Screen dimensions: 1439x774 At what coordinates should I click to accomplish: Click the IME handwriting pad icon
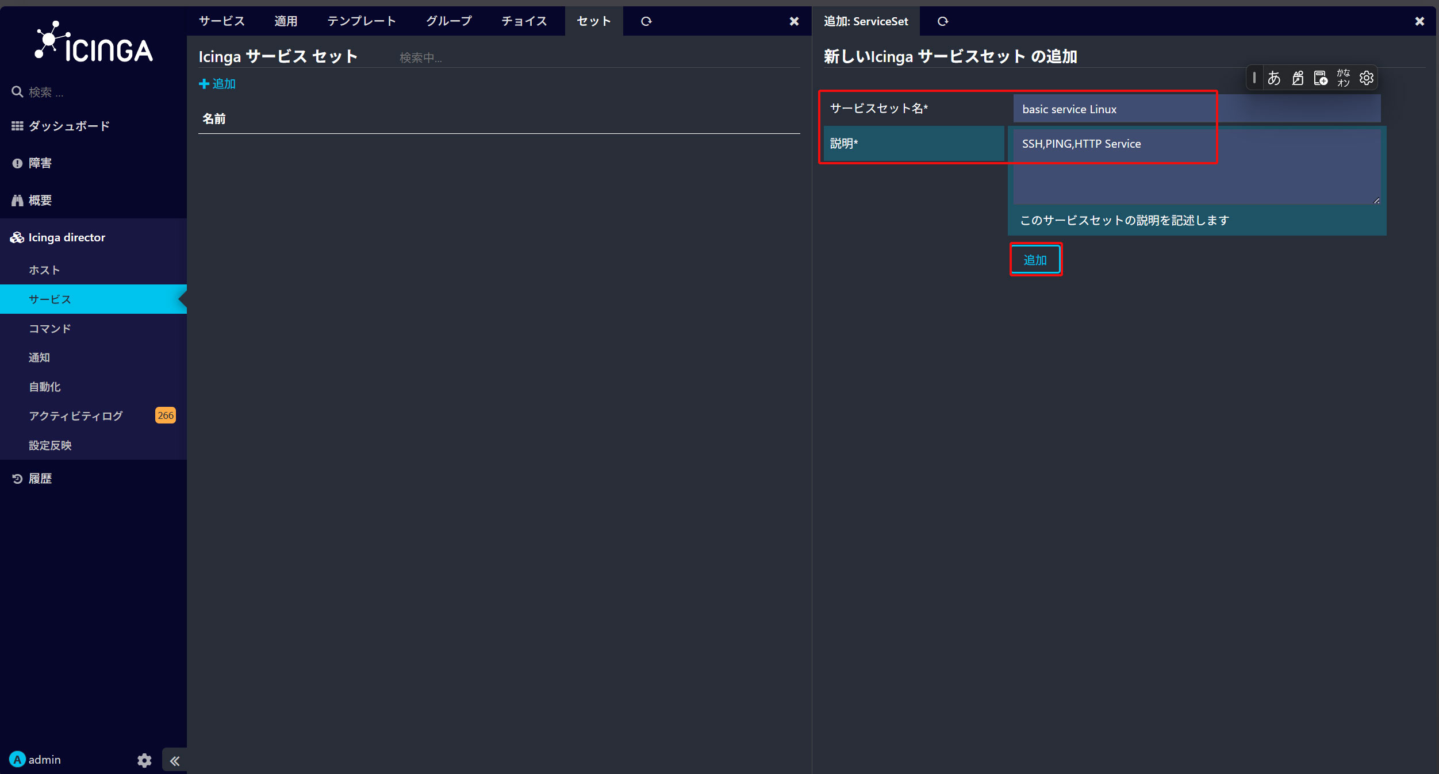click(x=1298, y=78)
